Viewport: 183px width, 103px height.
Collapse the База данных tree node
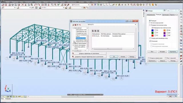point(73,28)
